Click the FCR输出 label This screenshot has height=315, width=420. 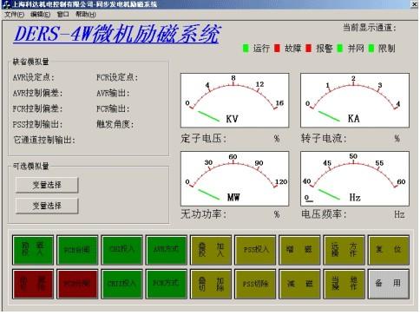pos(113,108)
